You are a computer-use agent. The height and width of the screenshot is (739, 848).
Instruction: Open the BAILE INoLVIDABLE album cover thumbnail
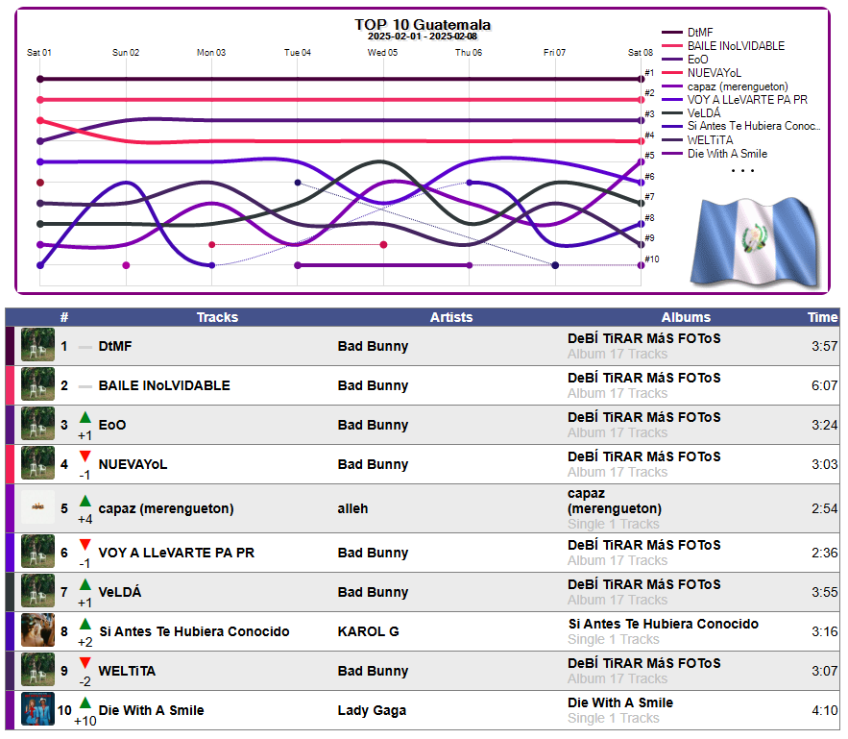pyautogui.click(x=37, y=384)
